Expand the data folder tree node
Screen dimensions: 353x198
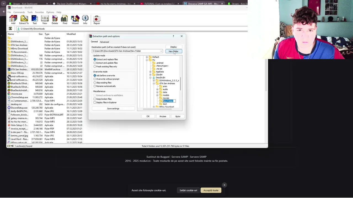click(157, 92)
